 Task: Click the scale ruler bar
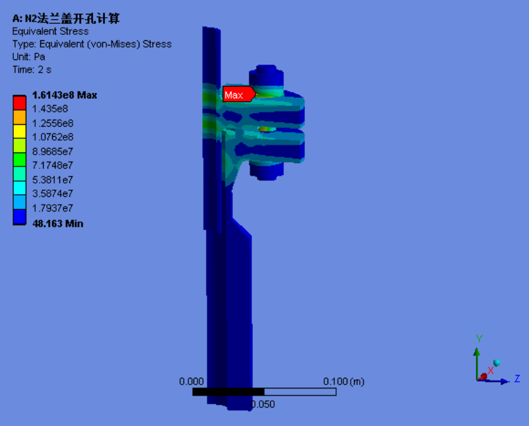264,392
